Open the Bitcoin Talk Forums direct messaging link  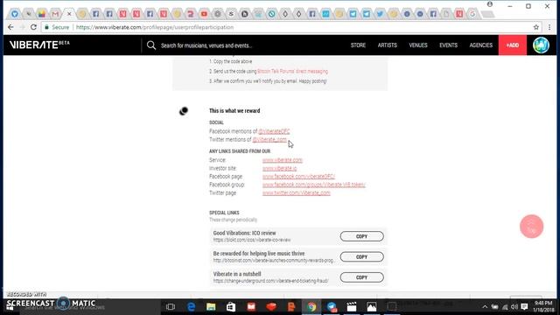[x=292, y=72]
